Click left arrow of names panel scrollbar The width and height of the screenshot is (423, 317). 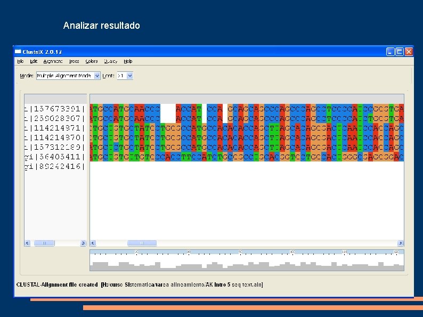27,243
